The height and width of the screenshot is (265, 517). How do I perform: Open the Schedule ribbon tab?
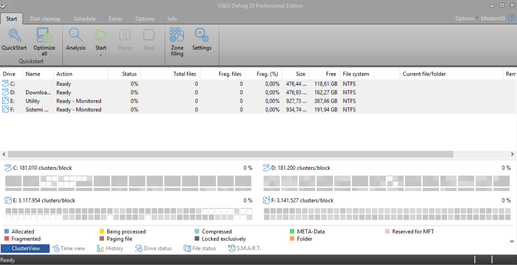point(84,19)
